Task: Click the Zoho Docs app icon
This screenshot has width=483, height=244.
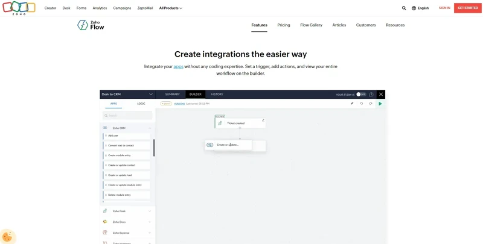Action: (105, 222)
